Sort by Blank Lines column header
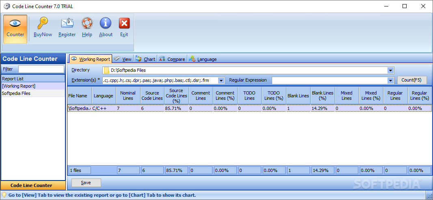Image resolution: width=433 pixels, height=200 pixels. 298,96
